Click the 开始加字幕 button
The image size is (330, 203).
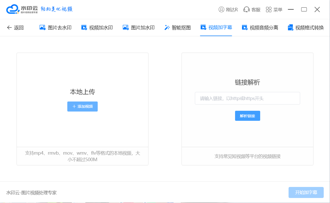306,192
